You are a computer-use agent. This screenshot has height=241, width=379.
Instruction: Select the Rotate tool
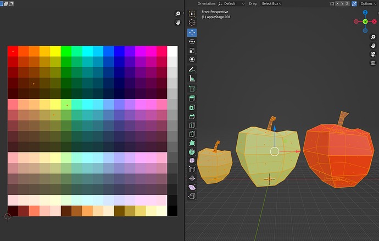point(192,41)
